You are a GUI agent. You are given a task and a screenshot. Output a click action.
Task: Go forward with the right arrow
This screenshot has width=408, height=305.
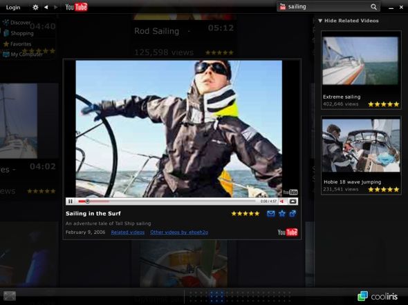55,8
